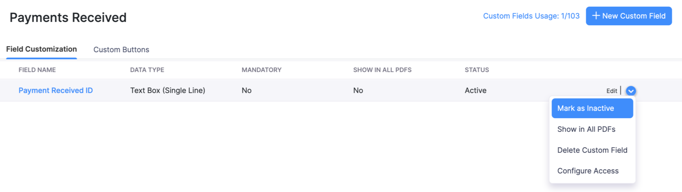This screenshot has width=682, height=192.
Task: Open the Custom Fields Usage link
Action: click(531, 16)
